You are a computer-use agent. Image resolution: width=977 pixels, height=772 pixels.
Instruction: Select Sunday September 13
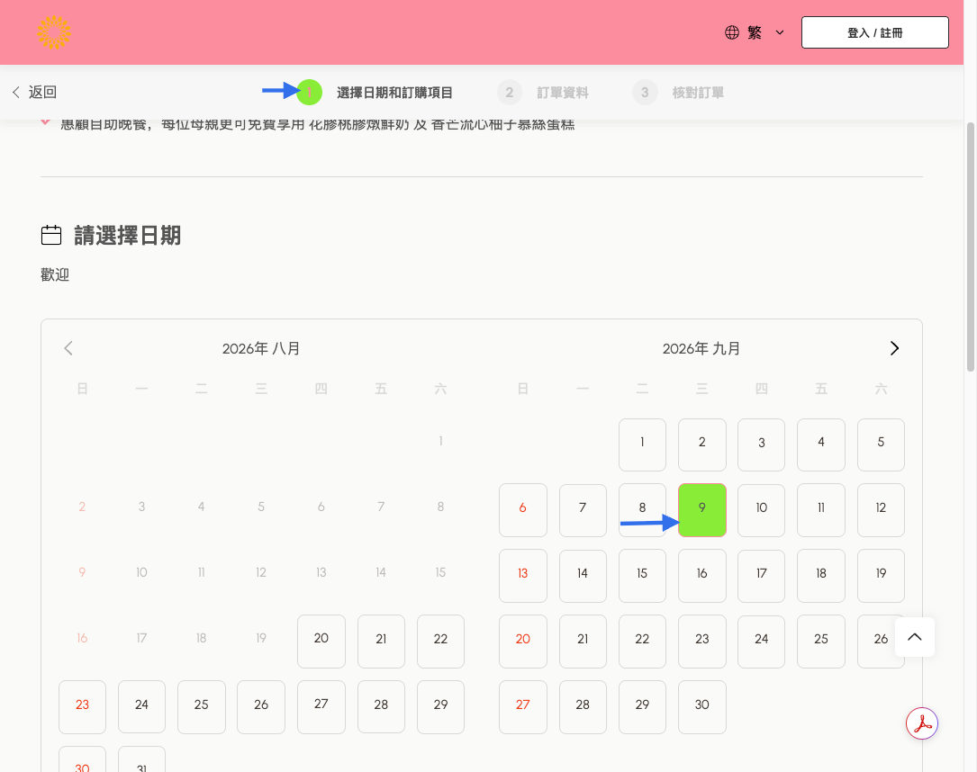tap(523, 576)
